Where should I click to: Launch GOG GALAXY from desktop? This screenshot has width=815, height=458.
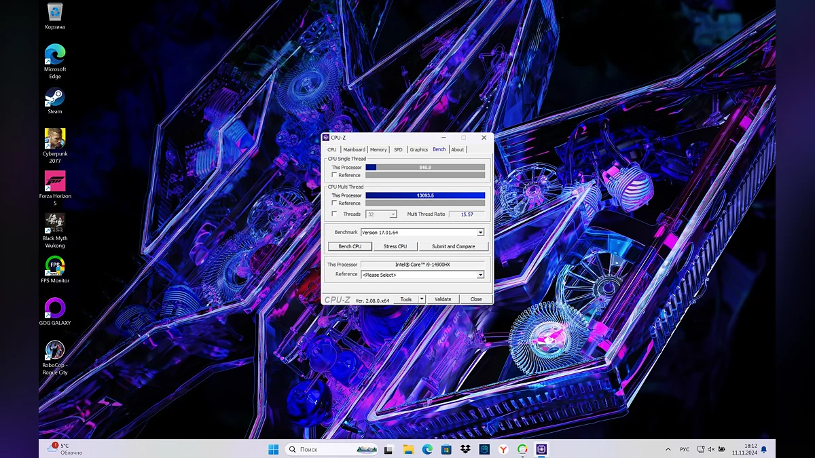coord(55,307)
